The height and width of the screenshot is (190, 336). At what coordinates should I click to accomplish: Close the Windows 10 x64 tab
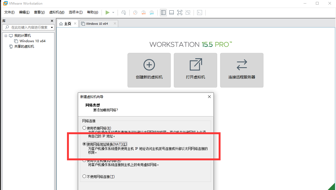(x=115, y=23)
